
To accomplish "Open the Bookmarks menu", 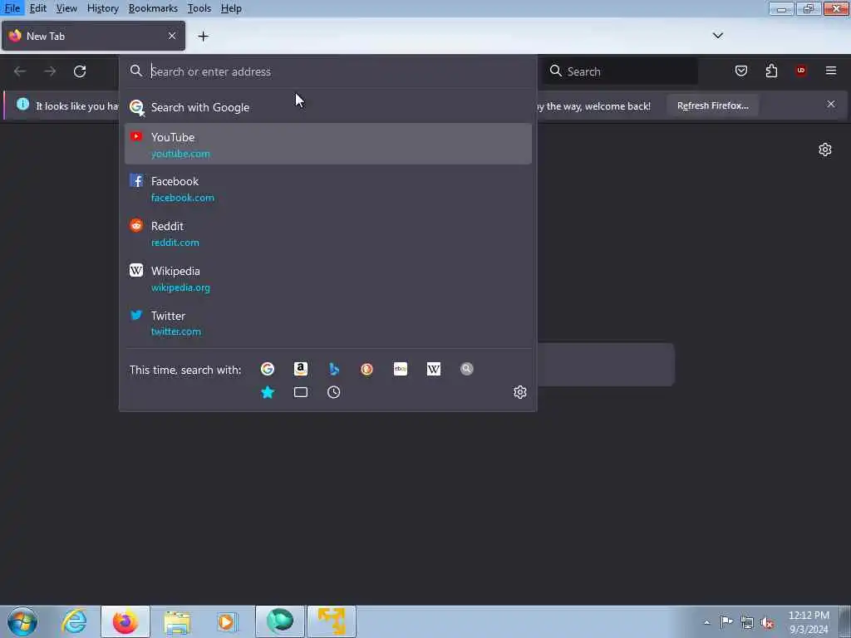I will pos(153,8).
